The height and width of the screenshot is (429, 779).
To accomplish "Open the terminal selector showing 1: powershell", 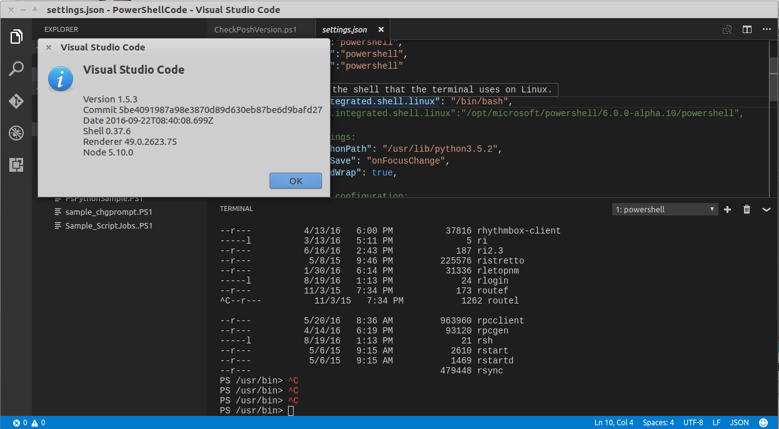I will point(665,209).
